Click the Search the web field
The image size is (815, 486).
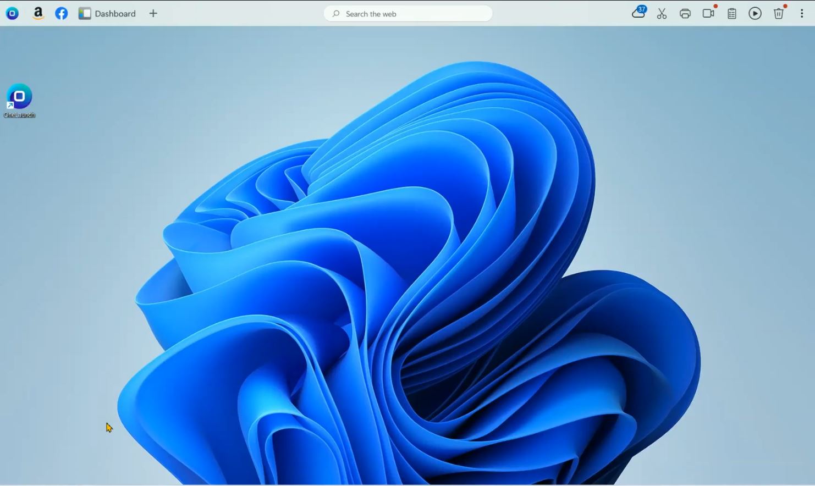pos(407,13)
